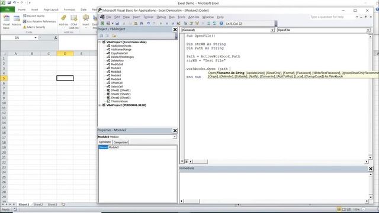Click the Insert UserForm toolbar icon
Image resolution: width=379 pixels, height=213 pixels.
tap(108, 24)
